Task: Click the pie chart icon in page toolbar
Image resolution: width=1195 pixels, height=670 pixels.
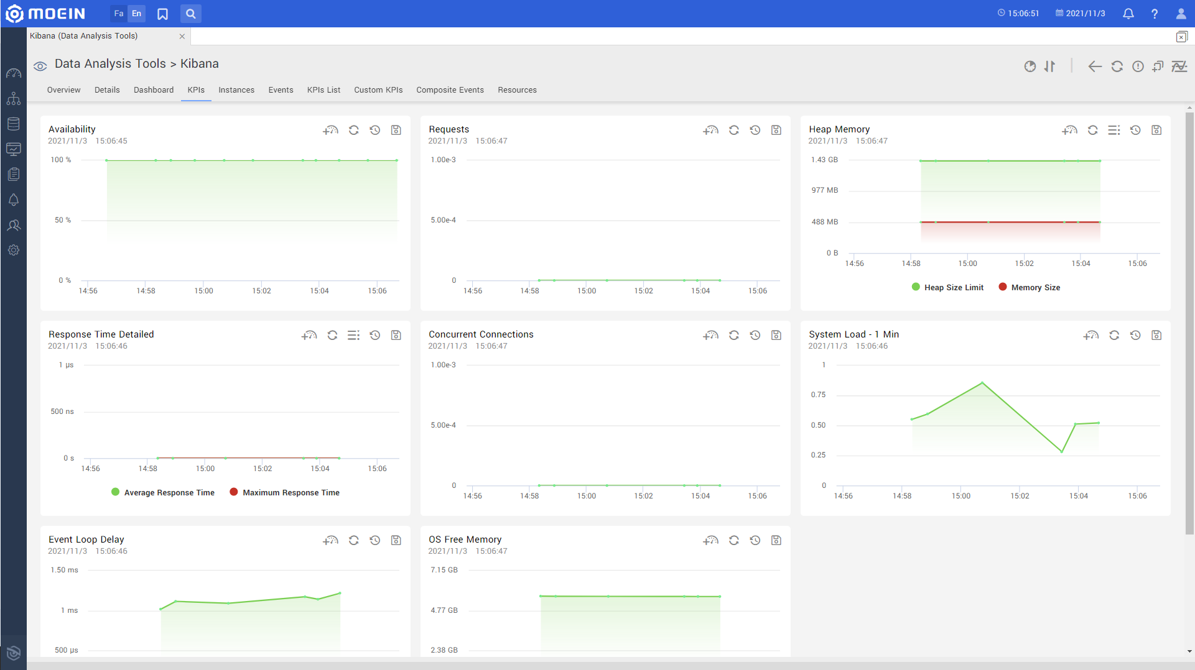Action: pos(1030,67)
